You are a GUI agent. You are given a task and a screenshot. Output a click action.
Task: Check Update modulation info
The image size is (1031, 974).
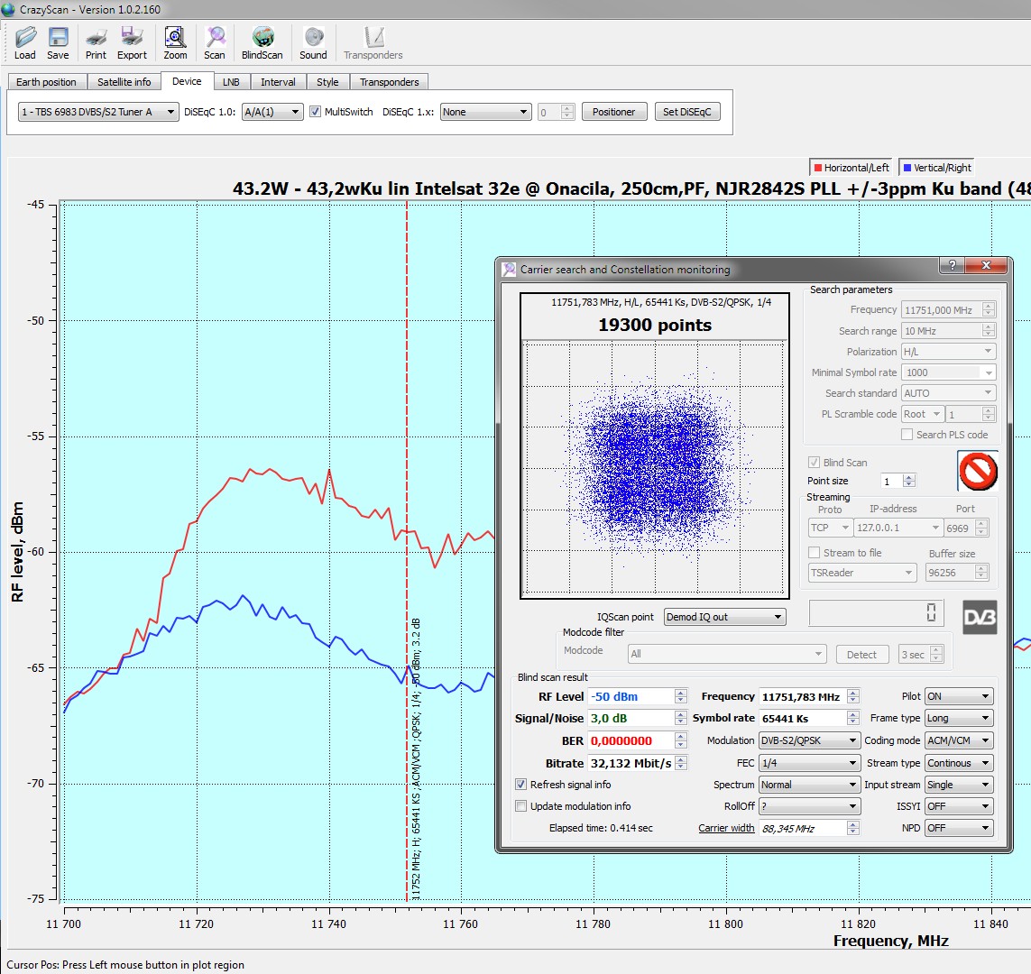click(x=520, y=806)
